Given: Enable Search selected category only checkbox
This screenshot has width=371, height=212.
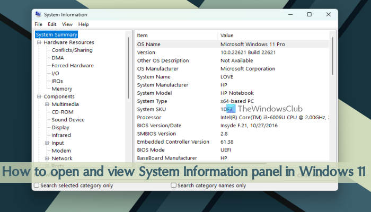Looking at the screenshot, I should [x=37, y=185].
